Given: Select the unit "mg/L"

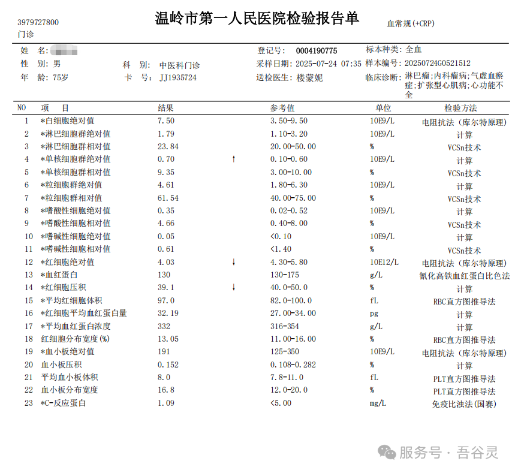Looking at the screenshot, I should click(378, 403).
